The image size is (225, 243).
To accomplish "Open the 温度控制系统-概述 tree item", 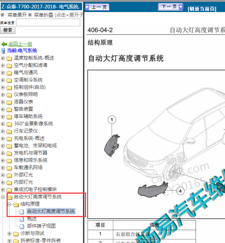I will (34, 58).
